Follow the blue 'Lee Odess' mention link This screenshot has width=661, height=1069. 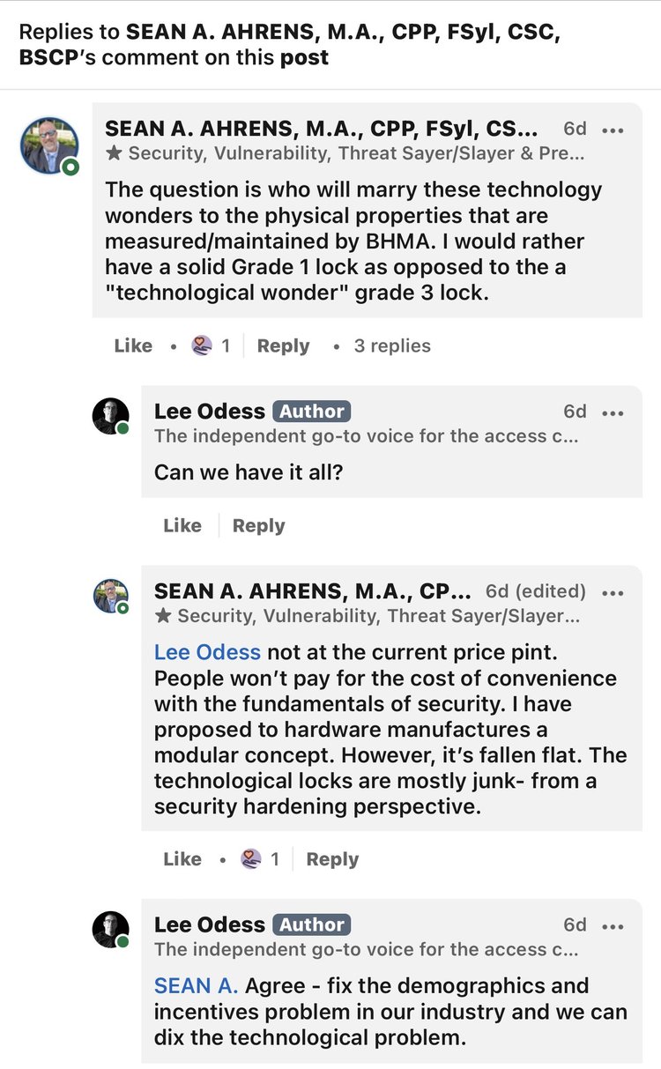207,652
